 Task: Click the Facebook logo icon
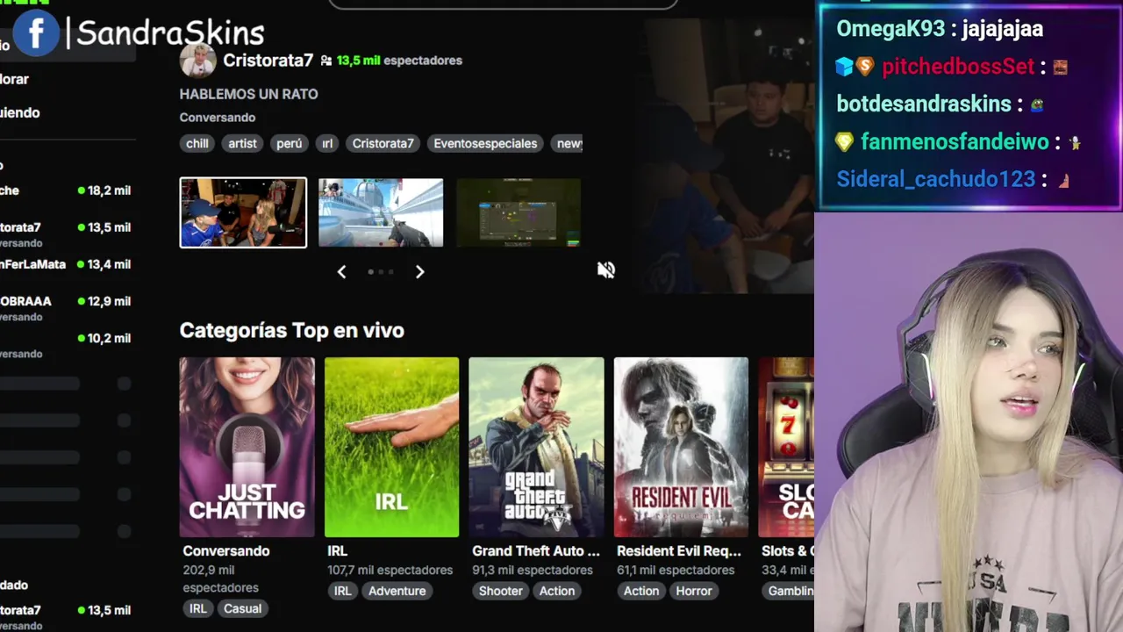36,33
